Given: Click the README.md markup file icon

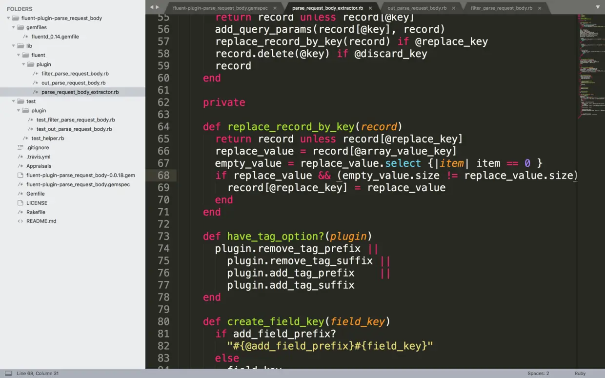Looking at the screenshot, I should coord(20,221).
